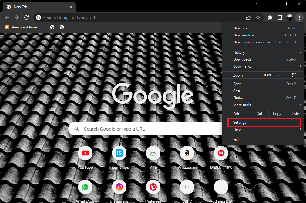Click Cut in the Edit row
The width and height of the screenshot is (306, 203).
(x=259, y=114)
